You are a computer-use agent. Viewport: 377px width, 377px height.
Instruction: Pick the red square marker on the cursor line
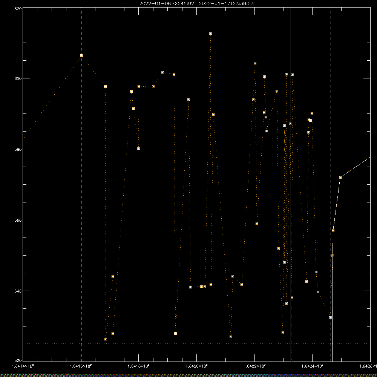[x=292, y=165]
